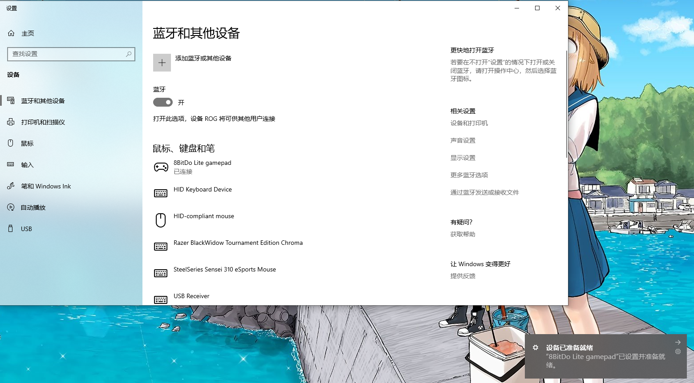Click the plus icon to add Bluetooth device
The width and height of the screenshot is (694, 383).
162,63
